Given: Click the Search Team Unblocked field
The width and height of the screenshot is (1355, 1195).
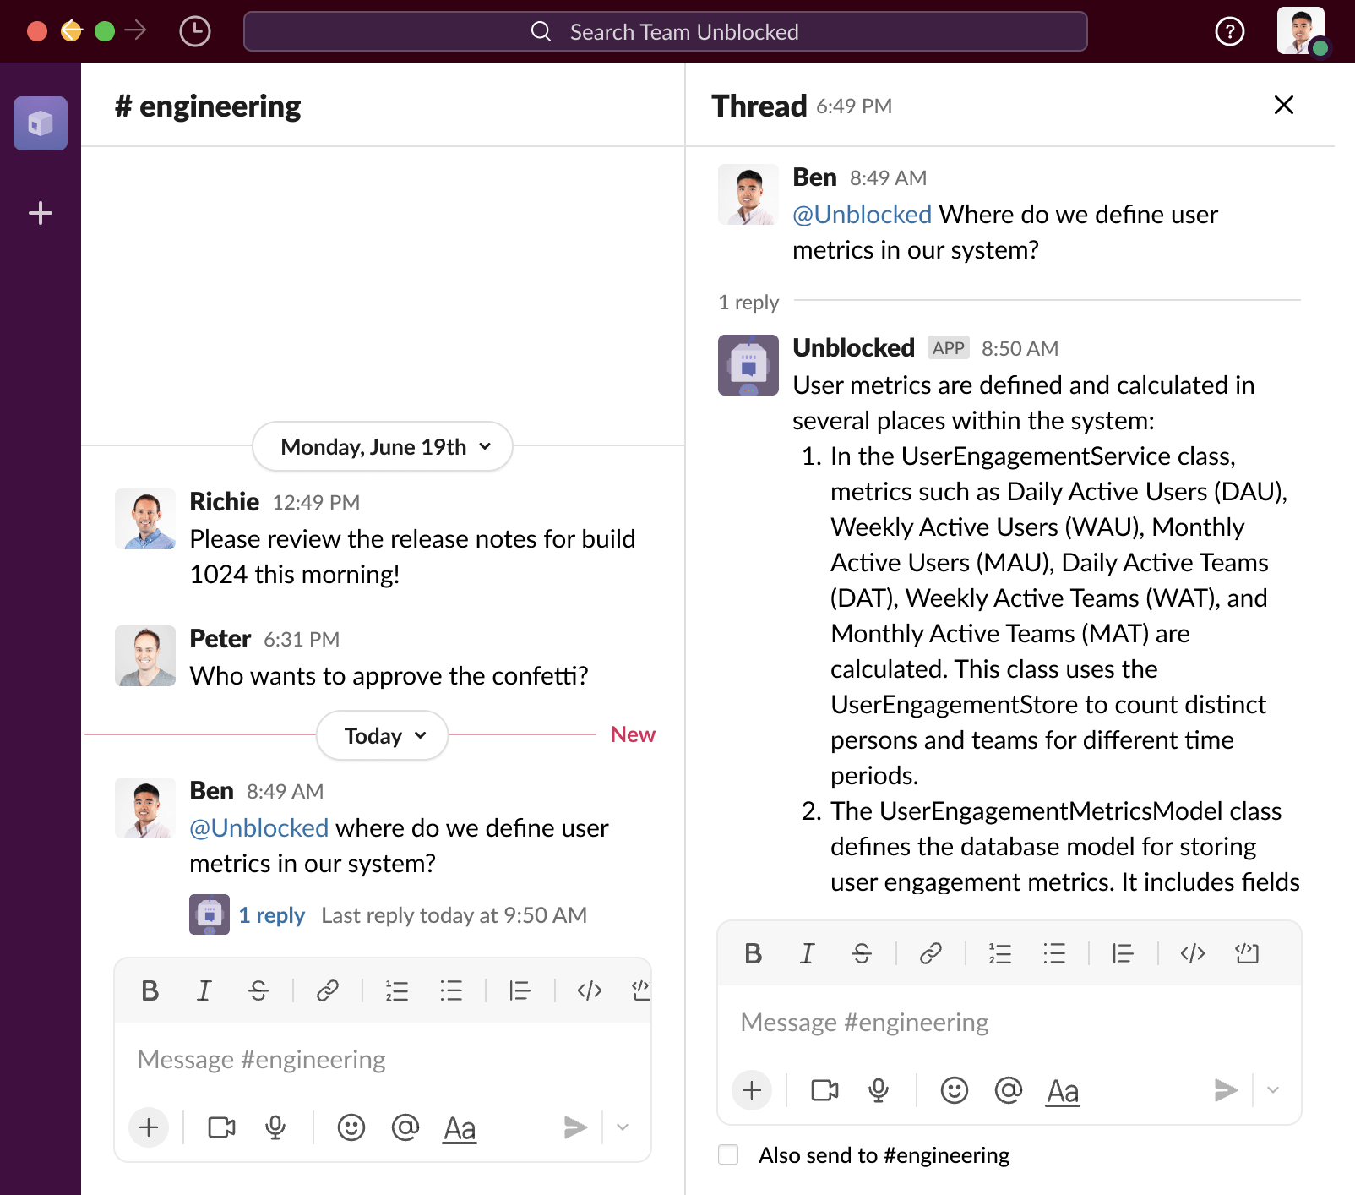Looking at the screenshot, I should (x=665, y=32).
